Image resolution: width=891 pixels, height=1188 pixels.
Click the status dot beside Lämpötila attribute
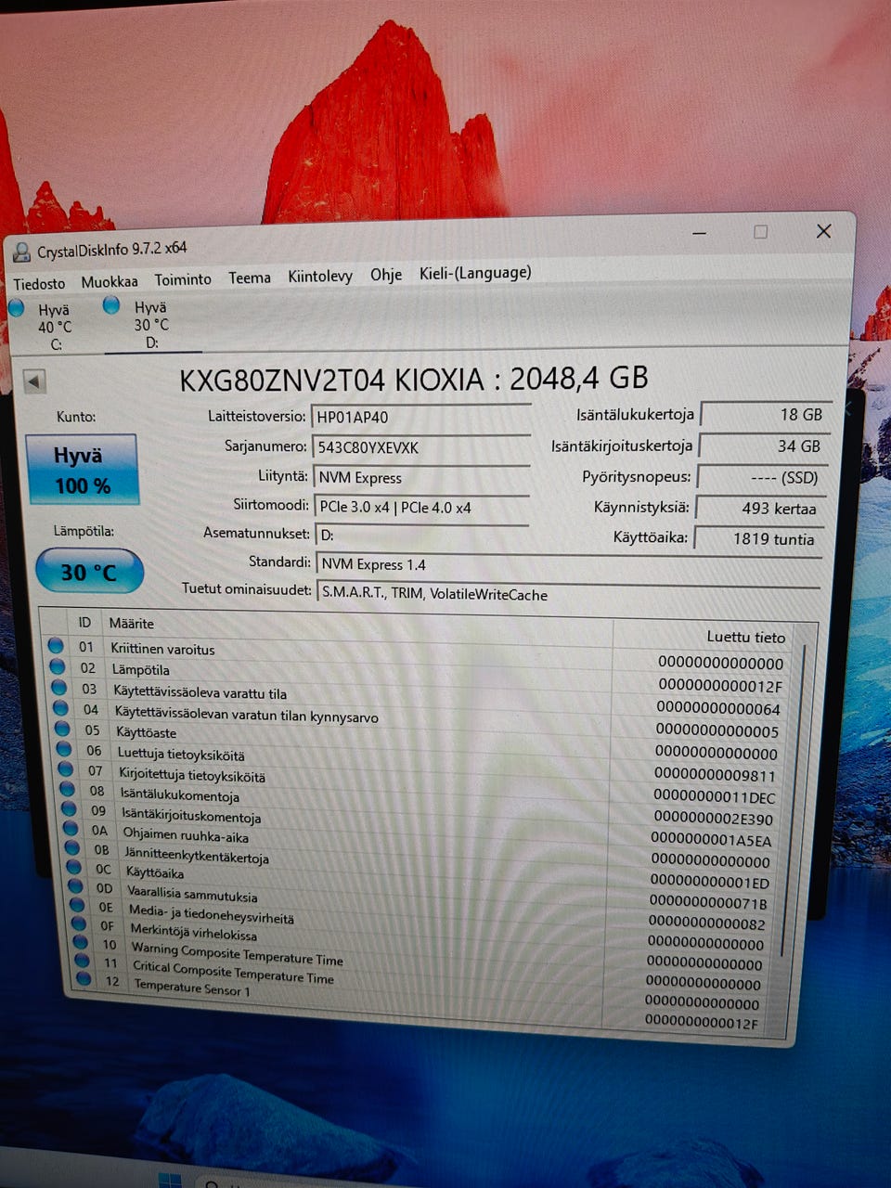[x=58, y=669]
